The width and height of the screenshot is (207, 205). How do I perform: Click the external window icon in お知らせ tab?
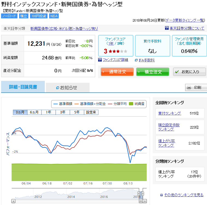click(58, 88)
